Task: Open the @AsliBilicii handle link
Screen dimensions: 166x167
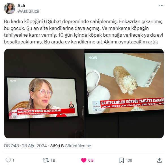Action: coord(28,11)
